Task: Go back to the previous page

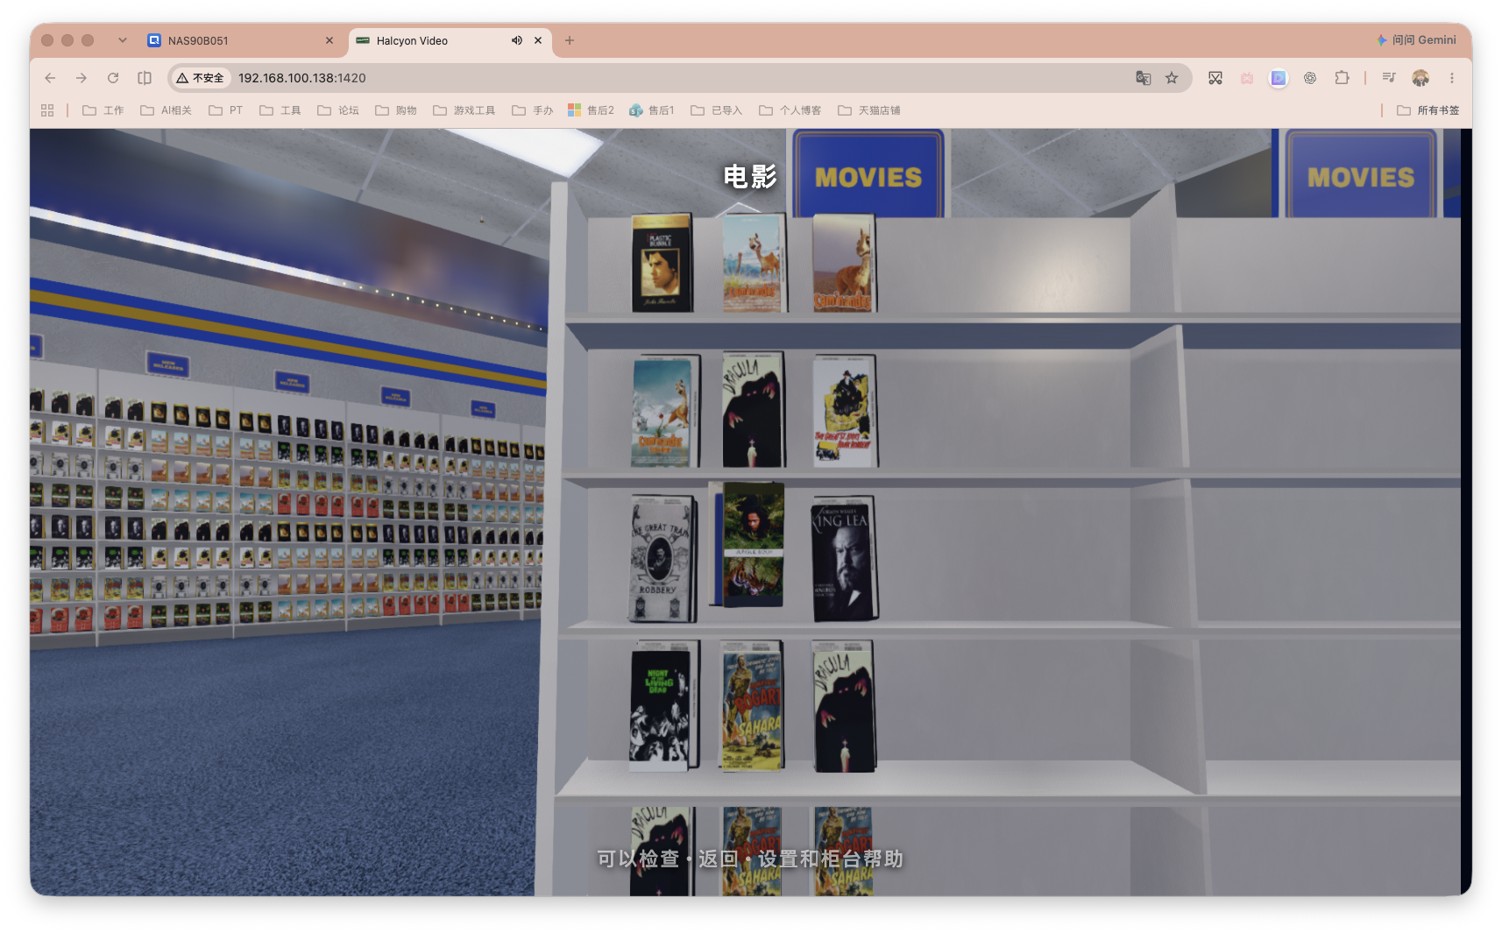Action: tap(50, 78)
